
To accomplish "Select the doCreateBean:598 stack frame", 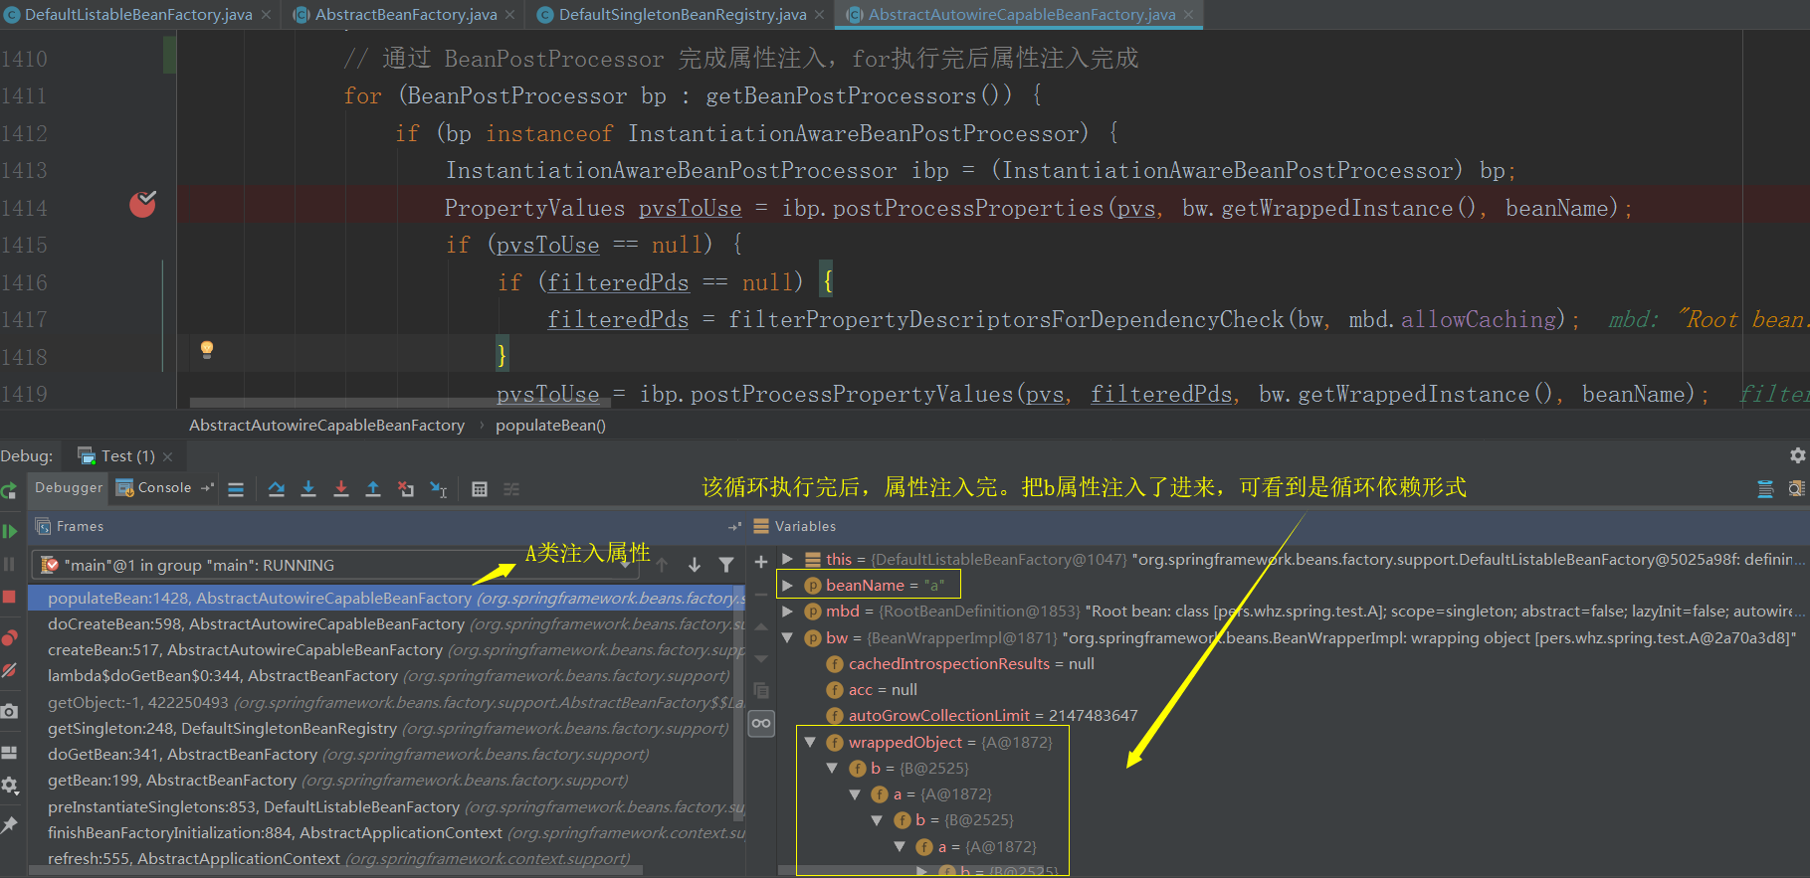I will [x=386, y=623].
